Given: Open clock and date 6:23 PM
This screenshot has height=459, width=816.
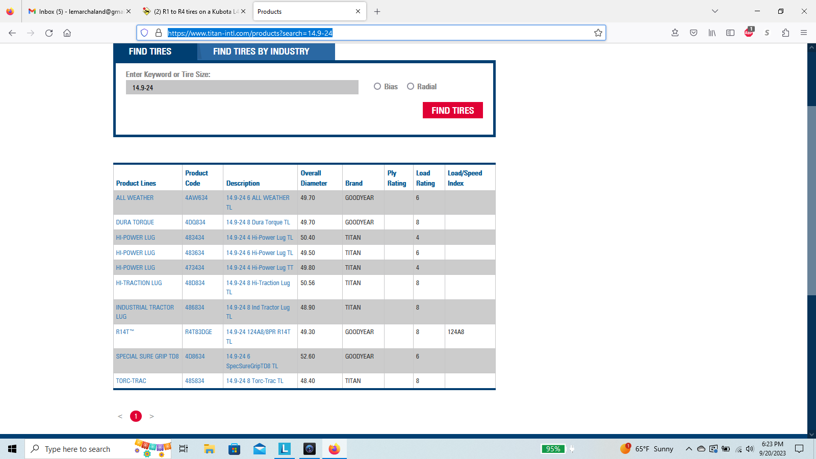Looking at the screenshot, I should tap(772, 449).
